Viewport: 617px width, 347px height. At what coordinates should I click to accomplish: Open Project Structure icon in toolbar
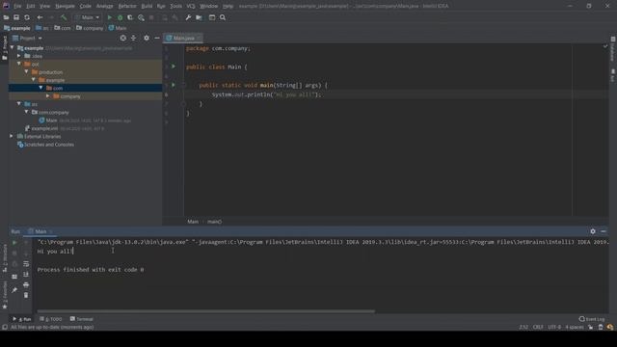[200, 17]
